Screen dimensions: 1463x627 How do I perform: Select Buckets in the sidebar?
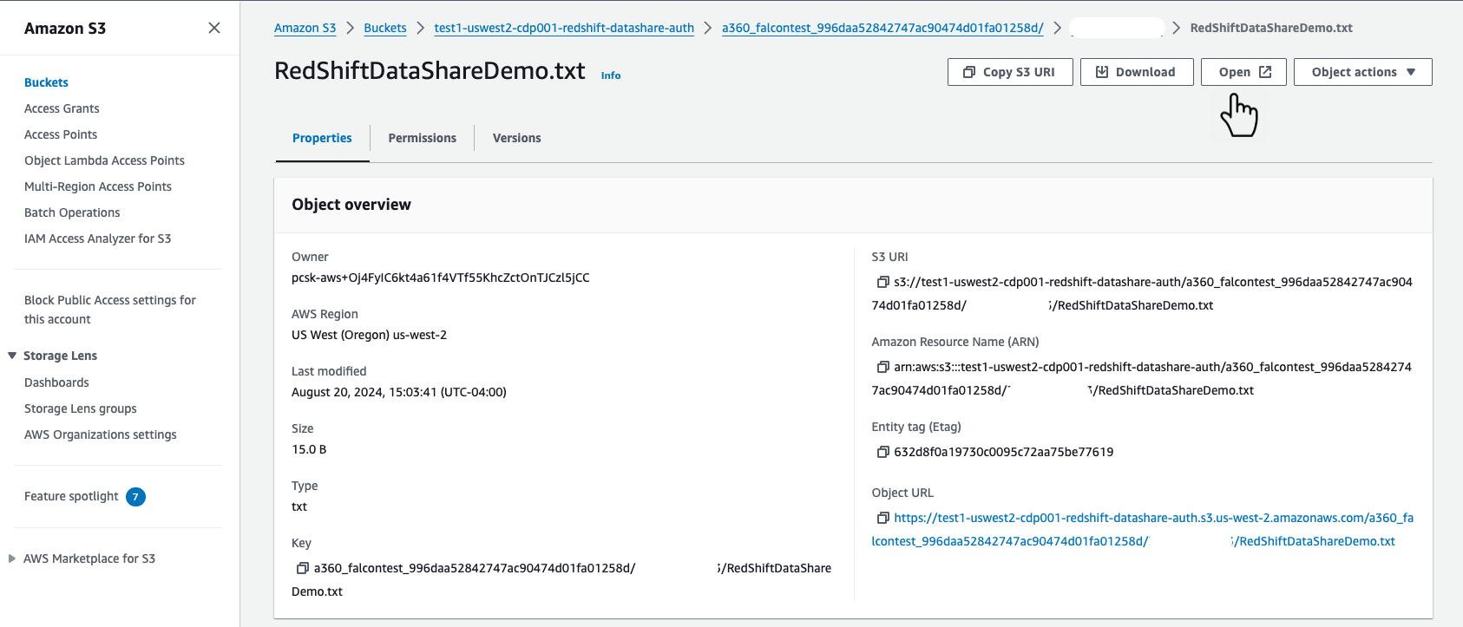[46, 82]
